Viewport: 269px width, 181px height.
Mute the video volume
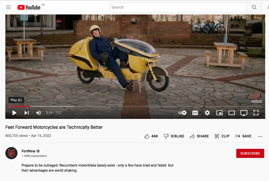coord(39,113)
